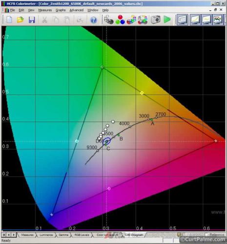The image size is (227, 244).
Task: Measure grayscale with the gray balls icon
Action: tap(109, 20)
